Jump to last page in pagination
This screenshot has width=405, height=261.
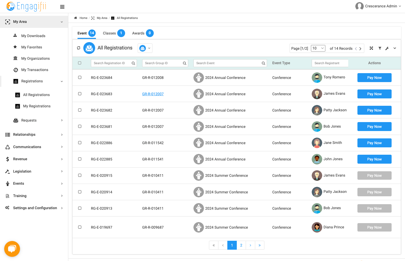(x=260, y=245)
